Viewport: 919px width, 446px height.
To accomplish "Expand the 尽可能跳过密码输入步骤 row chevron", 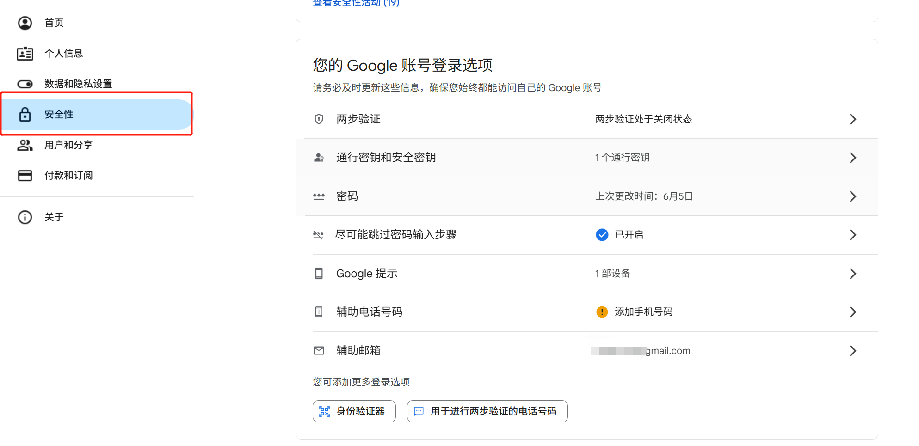I will (x=853, y=235).
